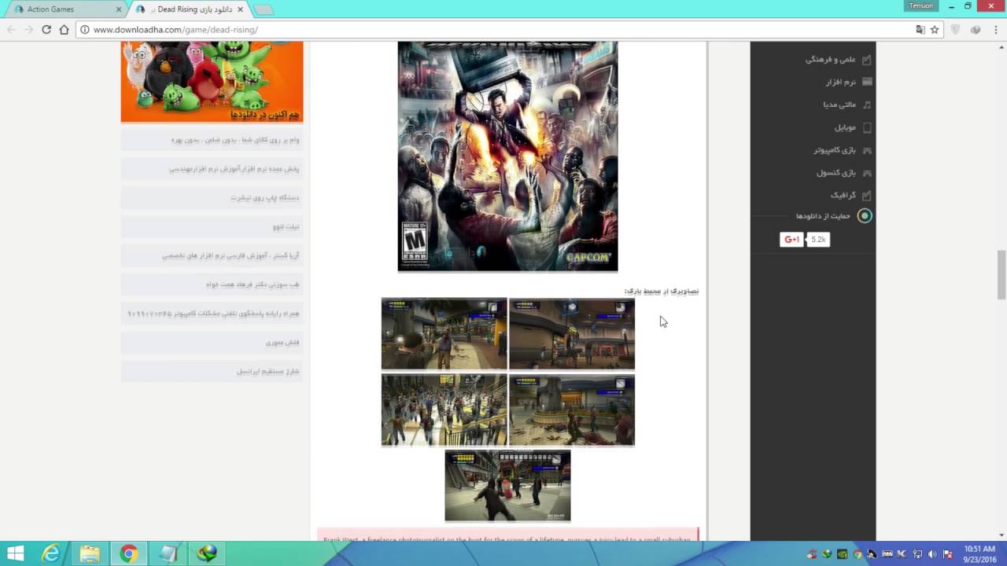The height and width of the screenshot is (566, 1007).
Task: Open the بازی کامپیوتر sidebar category
Action: tap(835, 150)
